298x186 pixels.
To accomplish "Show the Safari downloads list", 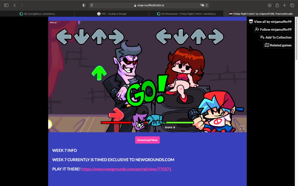I will tap(270, 5).
